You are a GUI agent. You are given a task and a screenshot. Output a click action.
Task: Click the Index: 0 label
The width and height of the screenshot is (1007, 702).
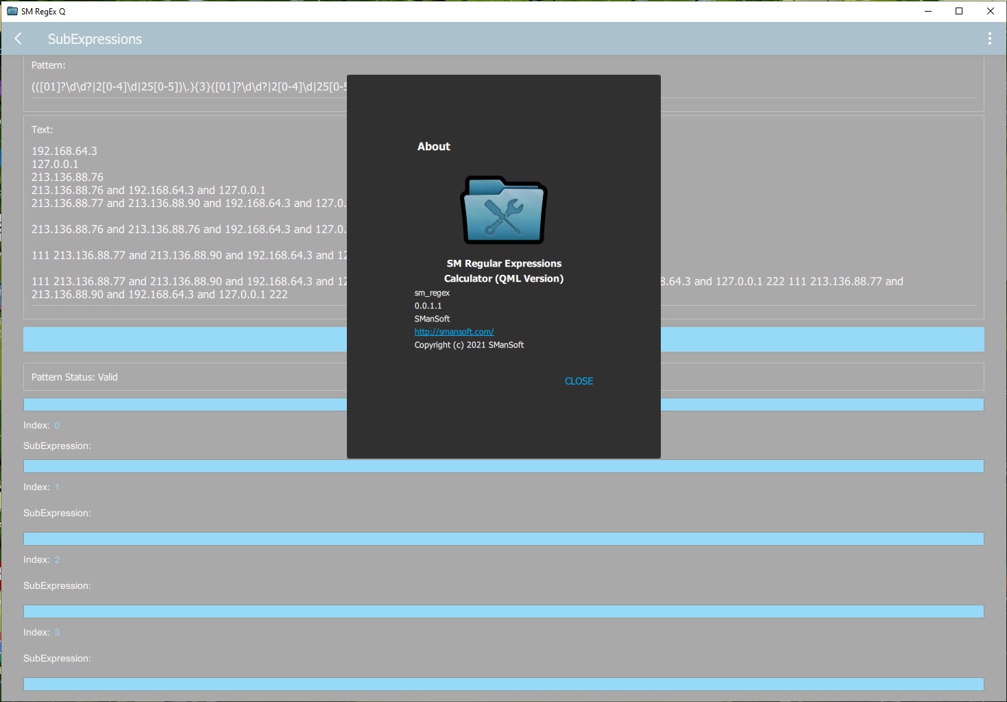click(x=41, y=425)
